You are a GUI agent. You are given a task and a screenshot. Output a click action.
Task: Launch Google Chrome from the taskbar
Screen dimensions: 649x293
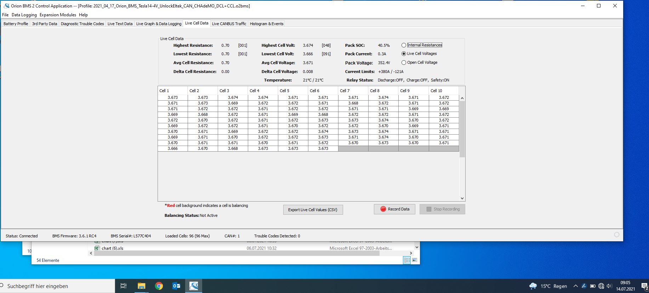click(x=159, y=286)
